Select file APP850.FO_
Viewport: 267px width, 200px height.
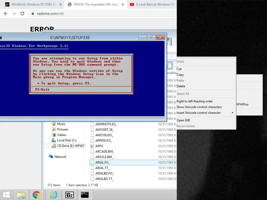(104, 140)
